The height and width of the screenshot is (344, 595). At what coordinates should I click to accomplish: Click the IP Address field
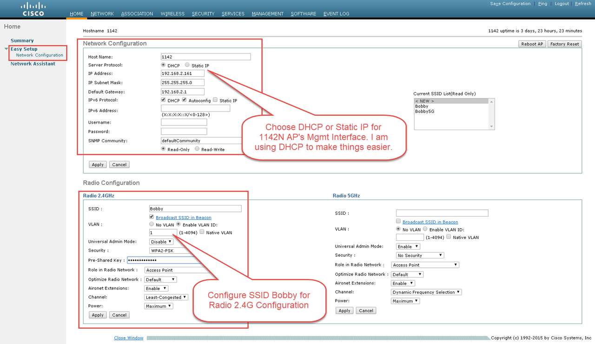[183, 73]
